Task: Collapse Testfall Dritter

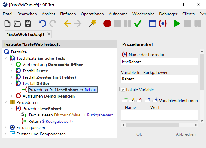Action: [11, 83]
